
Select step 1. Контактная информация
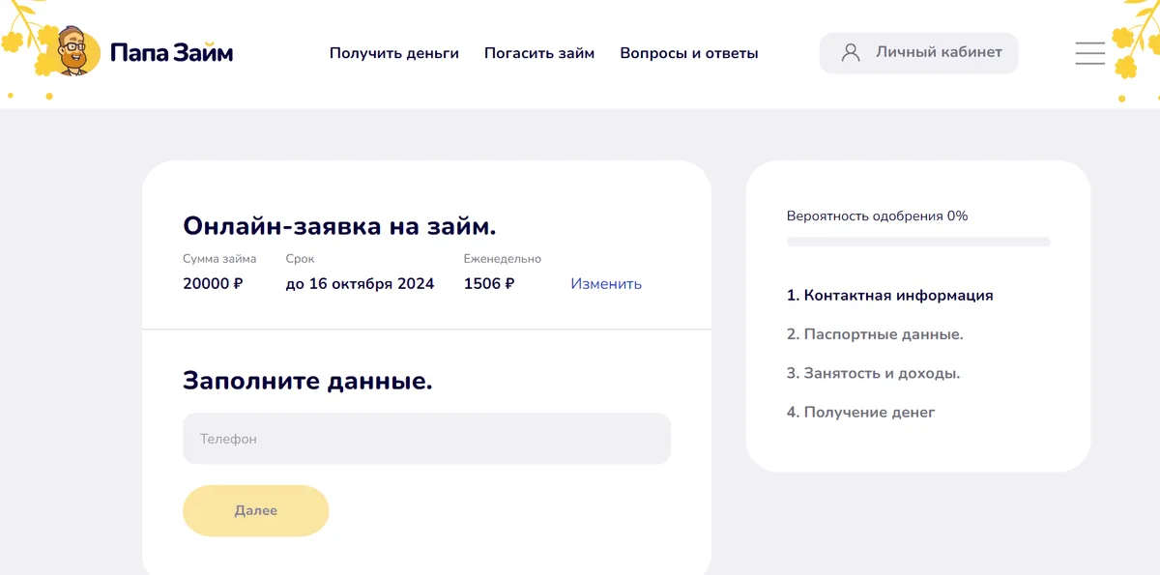(890, 296)
